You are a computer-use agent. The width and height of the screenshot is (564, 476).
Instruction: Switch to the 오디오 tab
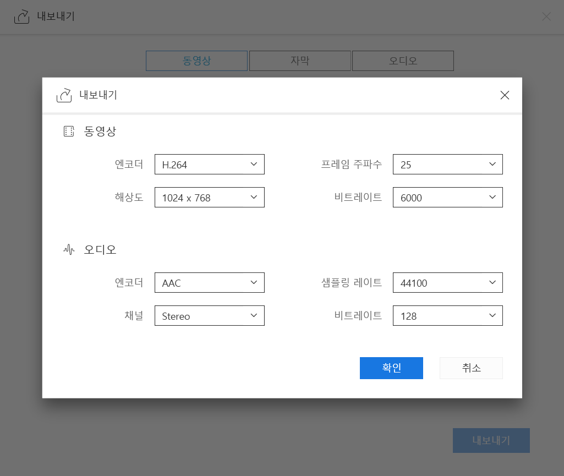point(402,61)
